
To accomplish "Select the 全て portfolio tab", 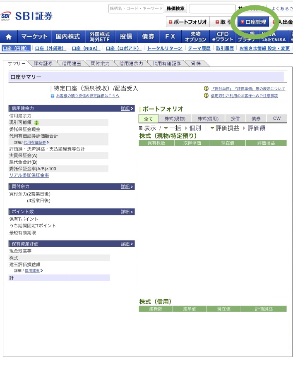I will 148,119.
